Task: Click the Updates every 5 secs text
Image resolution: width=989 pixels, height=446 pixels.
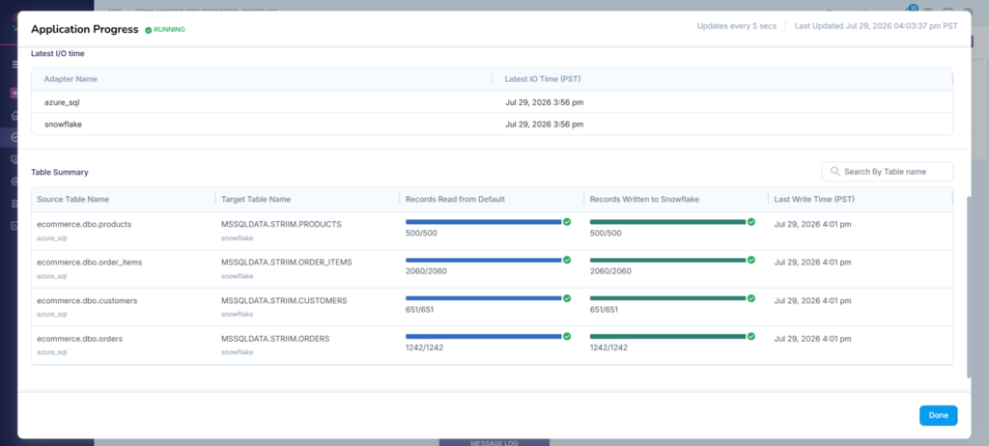Action: 737,26
